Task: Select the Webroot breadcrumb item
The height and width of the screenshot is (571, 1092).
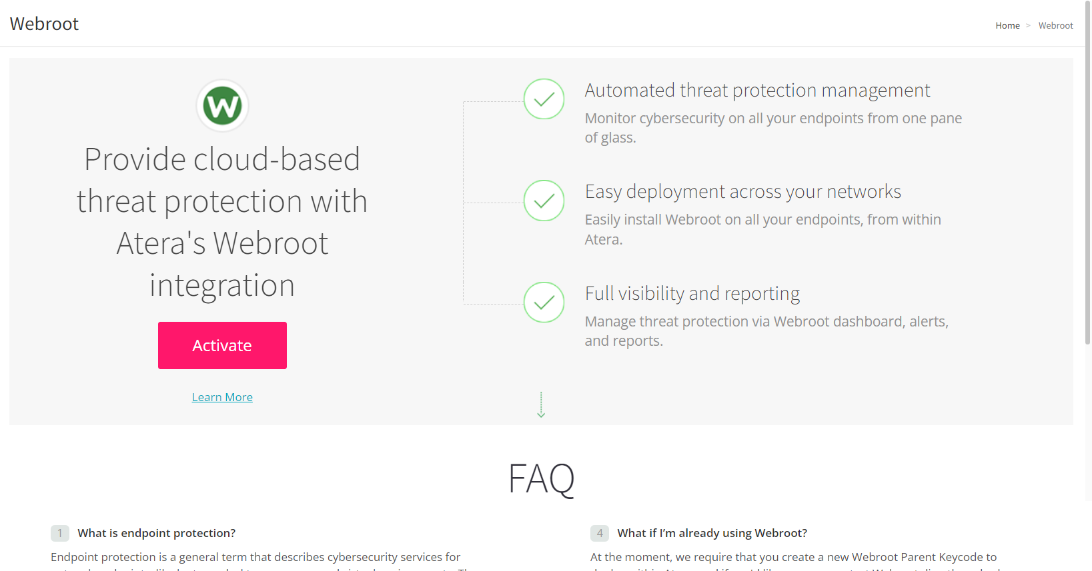Action: (1055, 25)
